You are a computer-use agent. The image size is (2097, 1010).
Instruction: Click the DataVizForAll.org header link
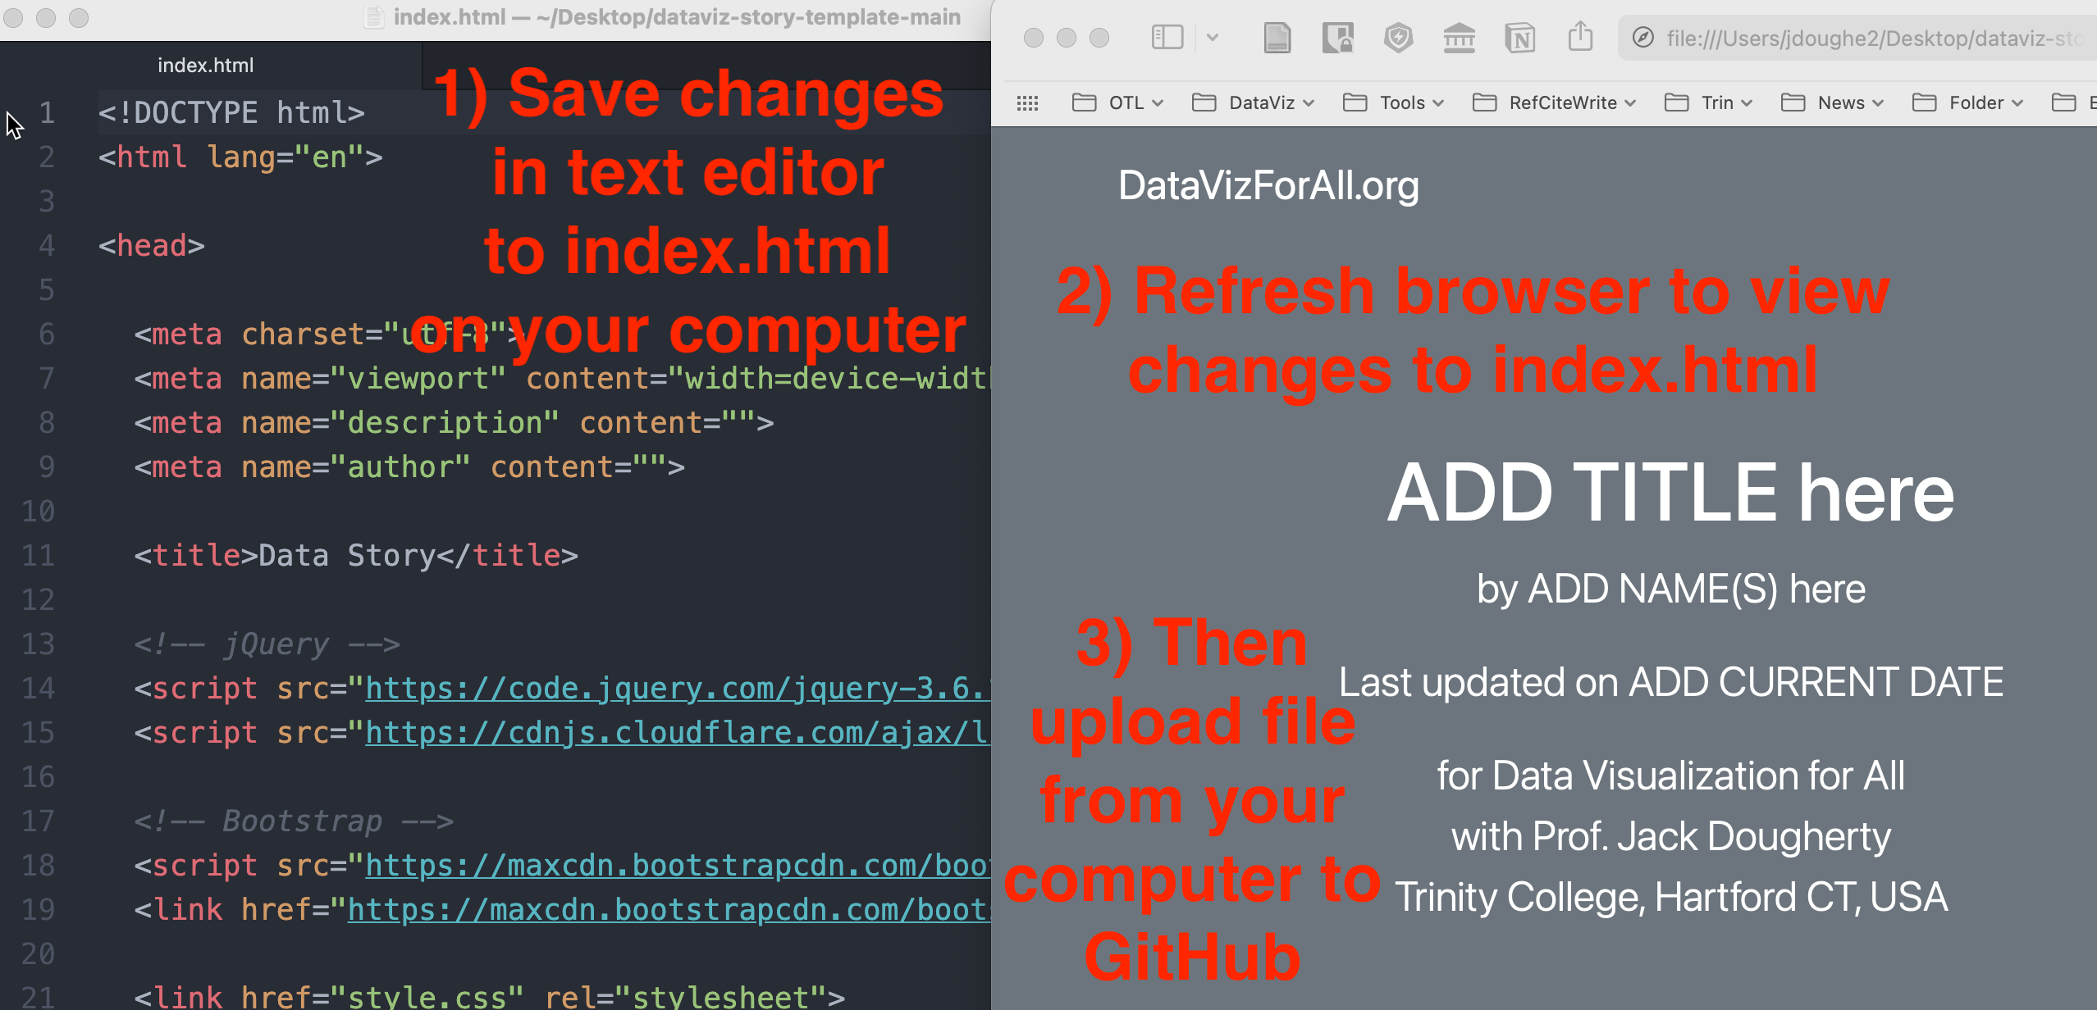[x=1268, y=186]
